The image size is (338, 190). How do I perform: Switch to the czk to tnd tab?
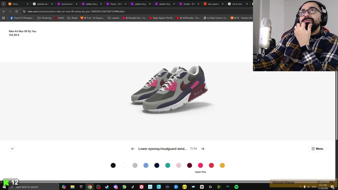click(x=237, y=4)
